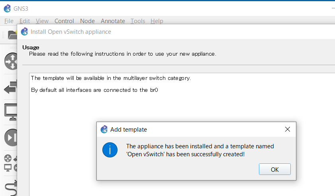Viewport: 335px width, 196px height.
Task: Click the blue information icon in dialog
Action: coord(110,150)
